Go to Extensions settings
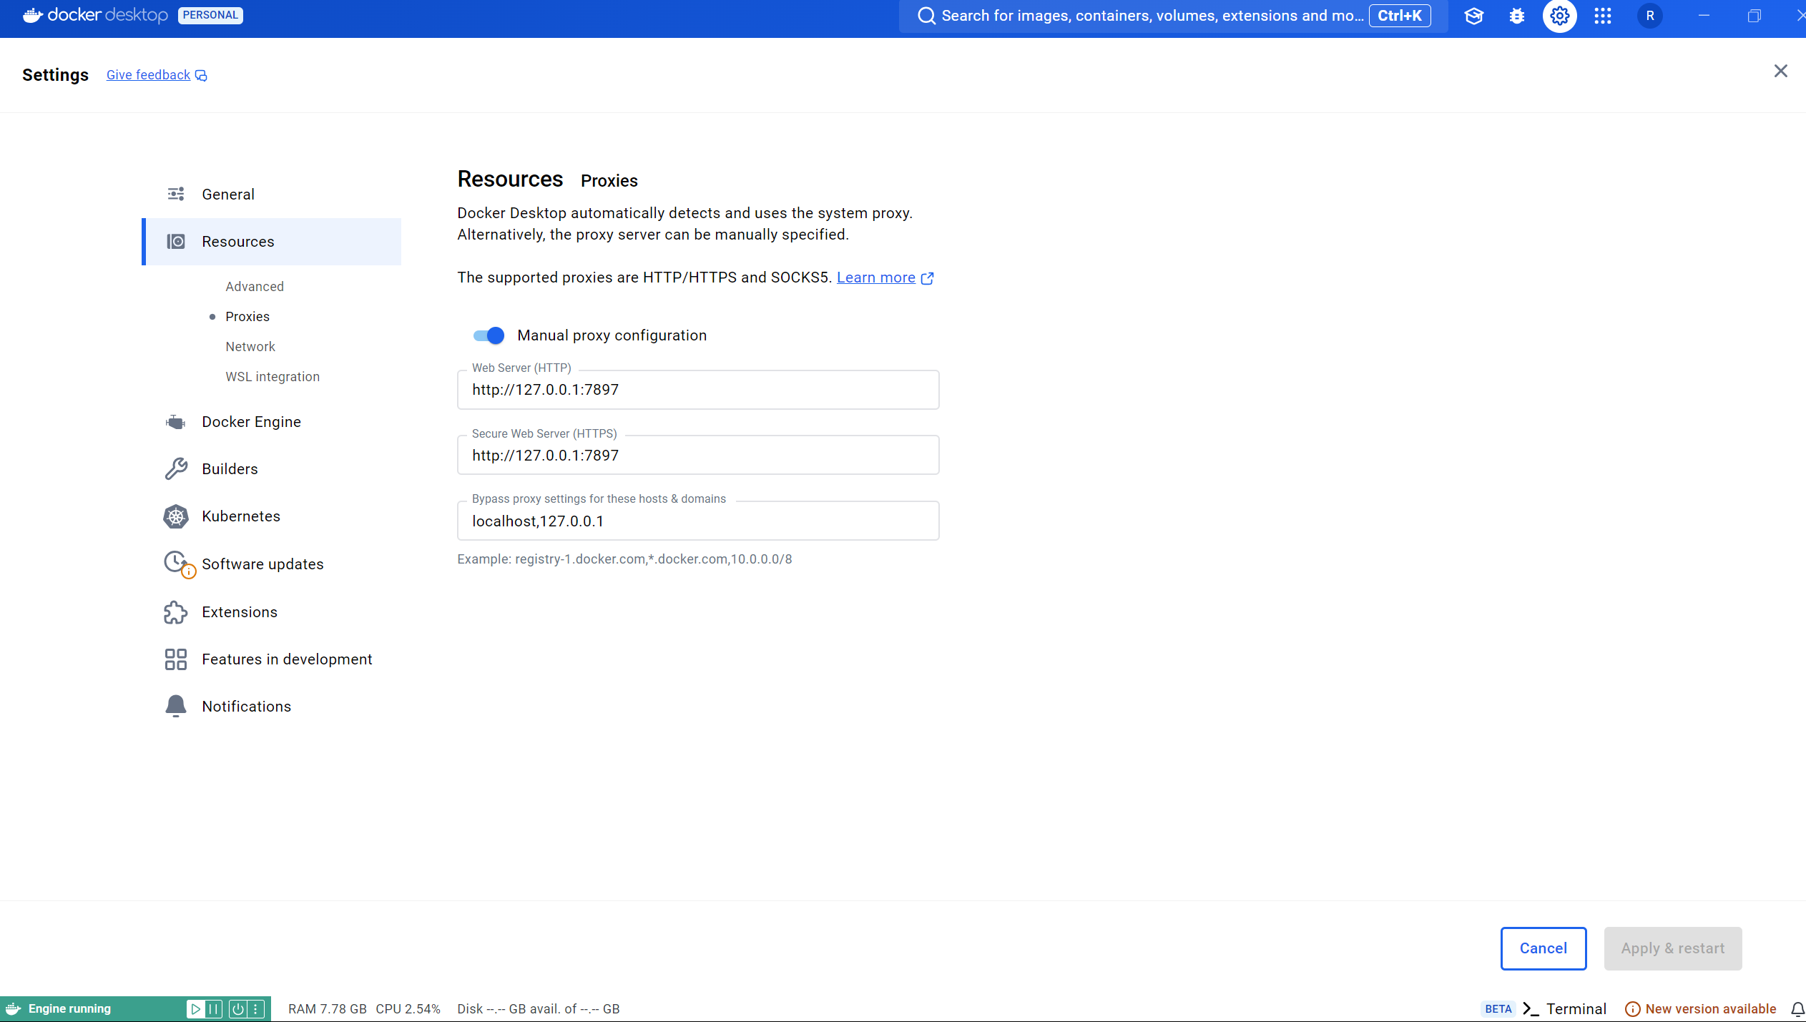The width and height of the screenshot is (1806, 1022). [272, 612]
